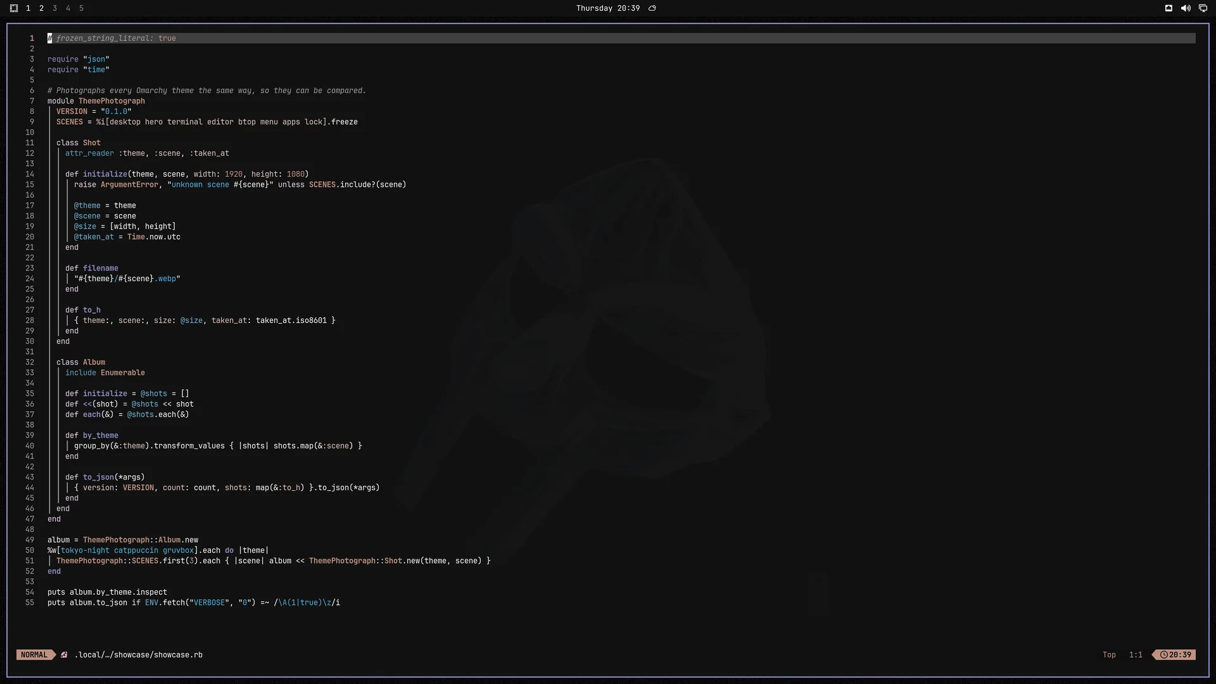Open the volume speaker icon

pyautogui.click(x=1186, y=8)
